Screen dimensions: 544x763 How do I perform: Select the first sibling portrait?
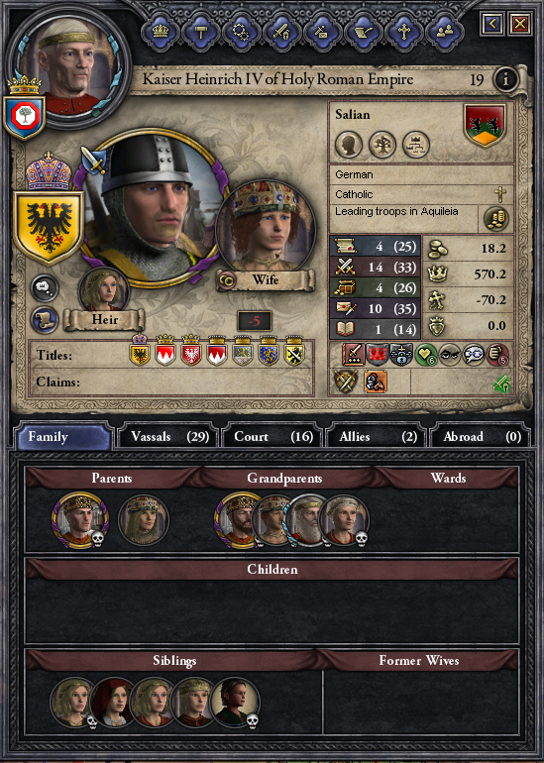pos(73,703)
